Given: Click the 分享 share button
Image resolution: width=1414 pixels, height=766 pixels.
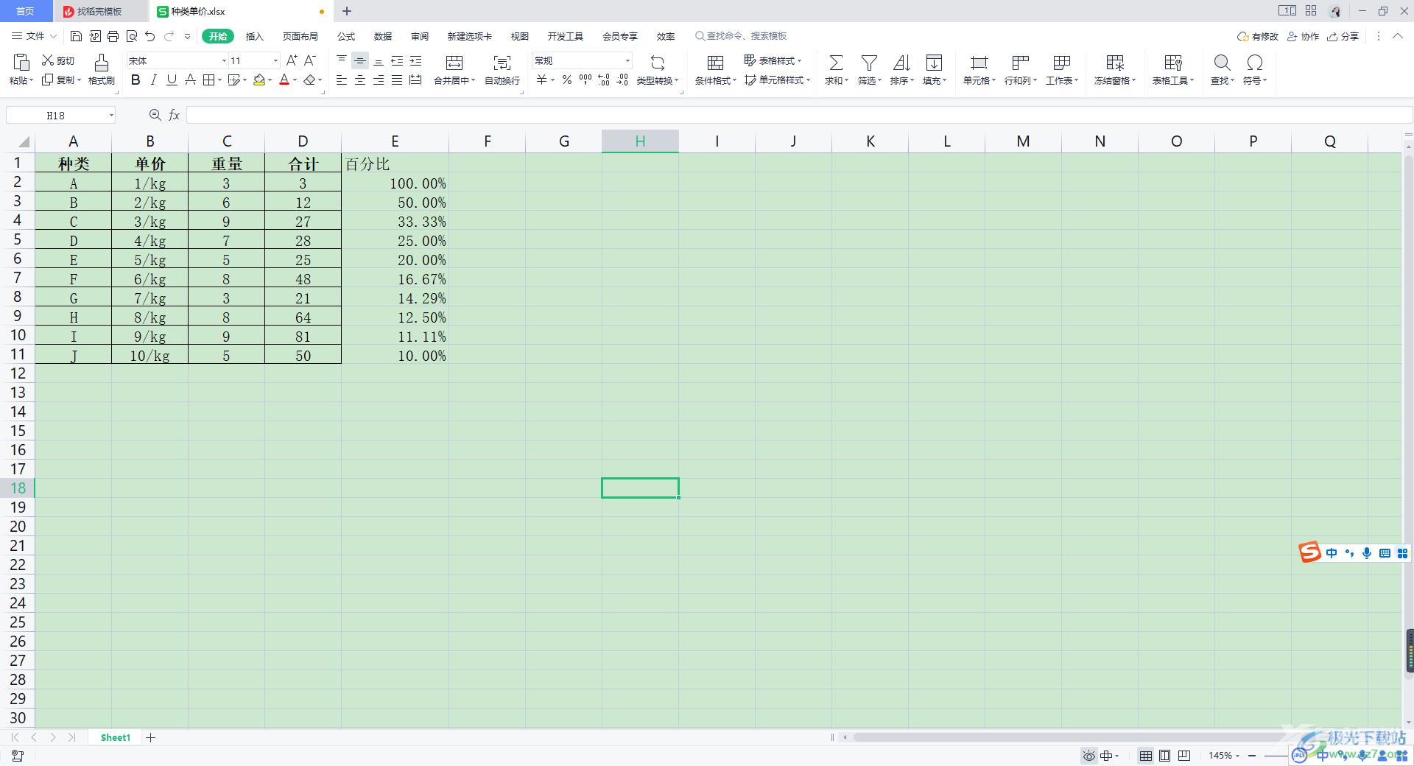Looking at the screenshot, I should coord(1343,36).
